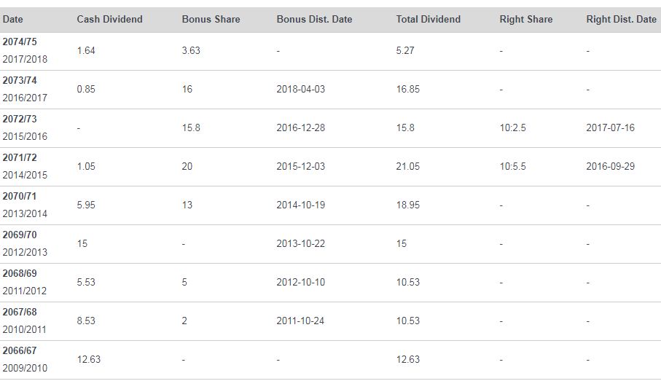This screenshot has width=661, height=381.
Task: Select the bonus date 2018-04-03 cell
Action: click(300, 90)
